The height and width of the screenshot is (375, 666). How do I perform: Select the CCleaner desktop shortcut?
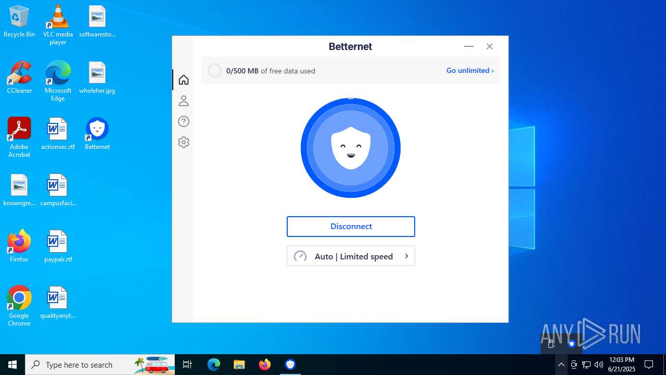19,78
